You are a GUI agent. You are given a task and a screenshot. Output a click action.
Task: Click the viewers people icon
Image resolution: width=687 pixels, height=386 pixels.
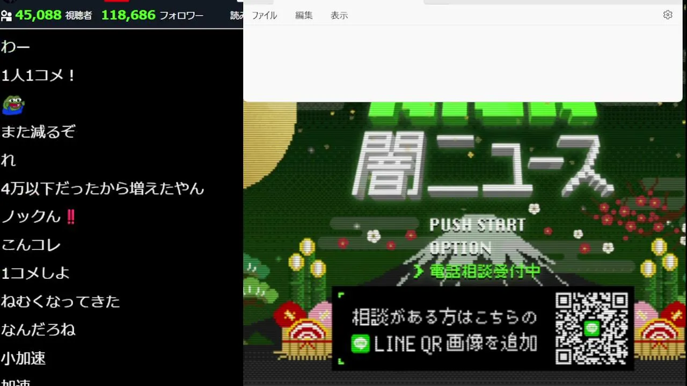tap(6, 16)
